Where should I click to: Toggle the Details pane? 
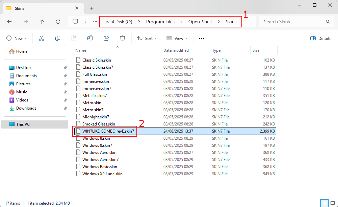coord(320,39)
